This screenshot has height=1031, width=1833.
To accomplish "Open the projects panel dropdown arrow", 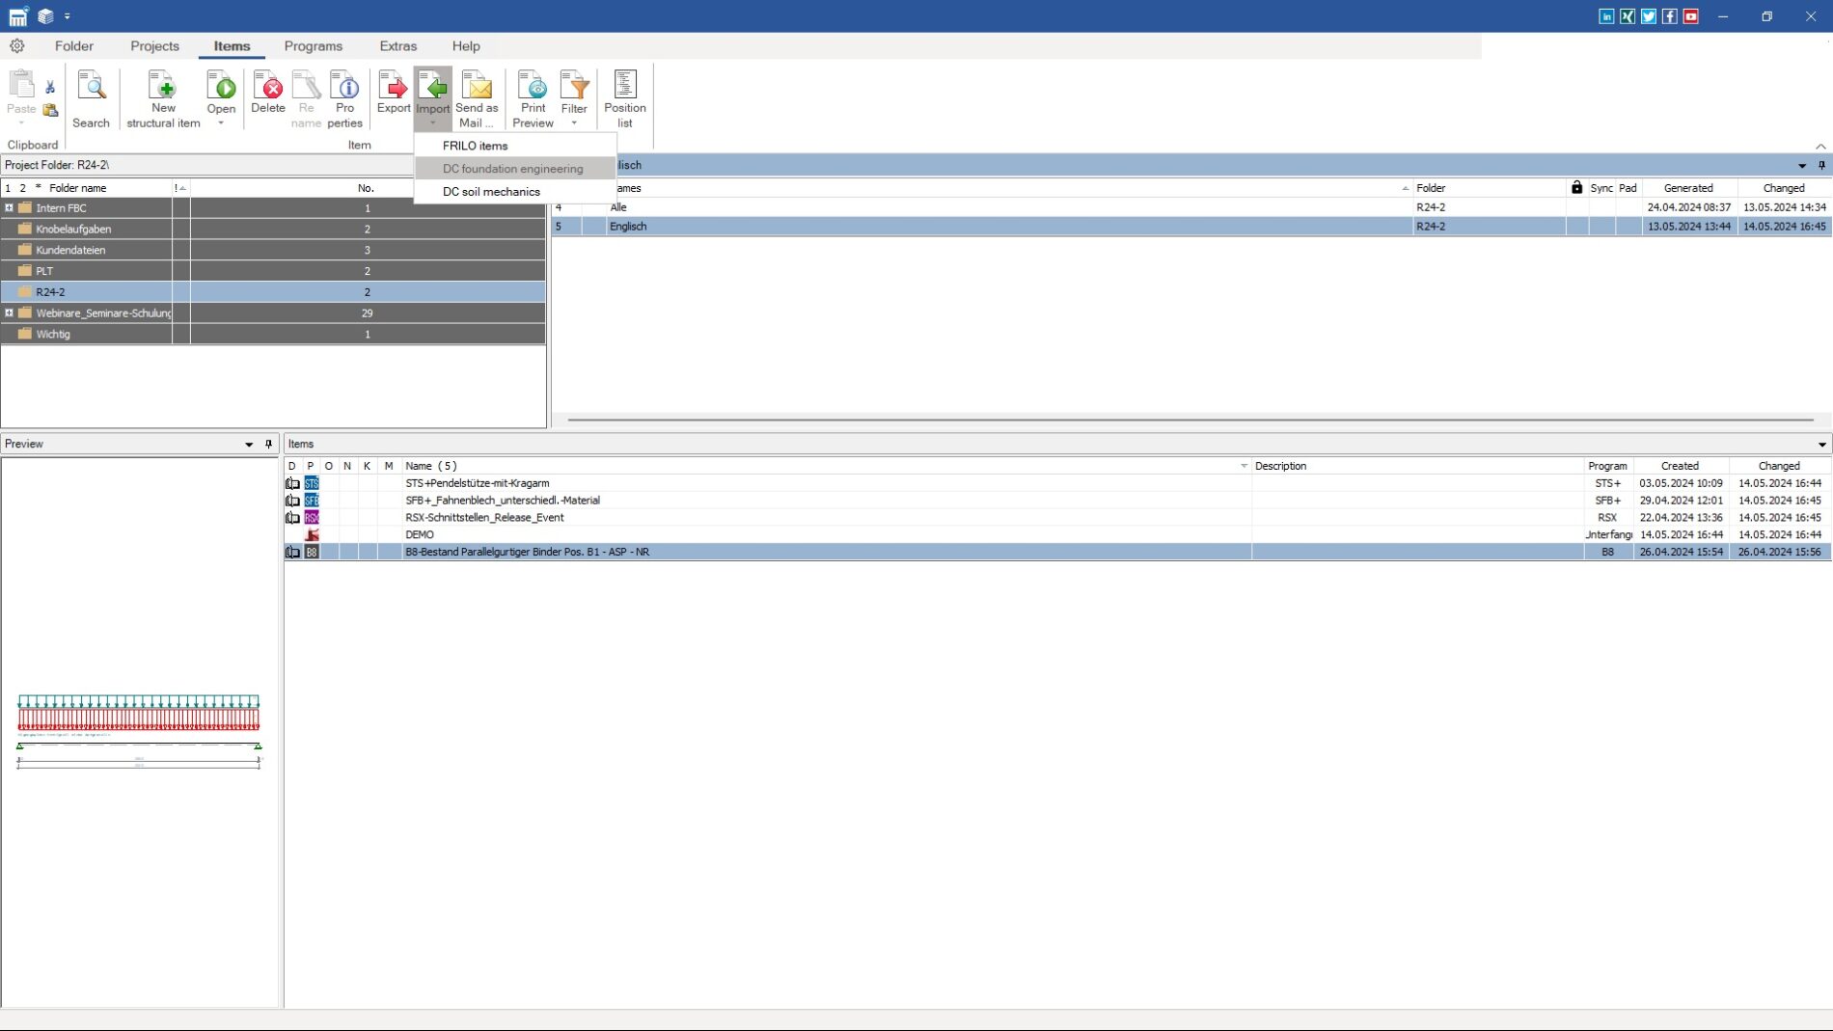I will click(1802, 166).
